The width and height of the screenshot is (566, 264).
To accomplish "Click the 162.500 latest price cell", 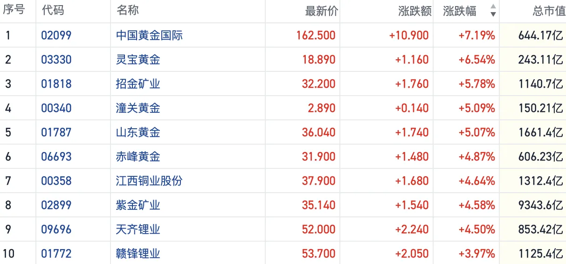I will 316,35.
